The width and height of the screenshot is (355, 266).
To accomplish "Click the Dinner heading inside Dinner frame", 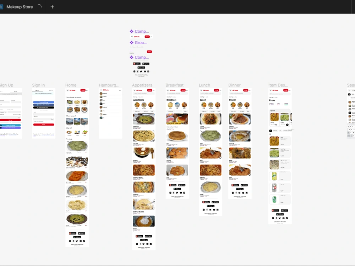I will tap(233, 100).
